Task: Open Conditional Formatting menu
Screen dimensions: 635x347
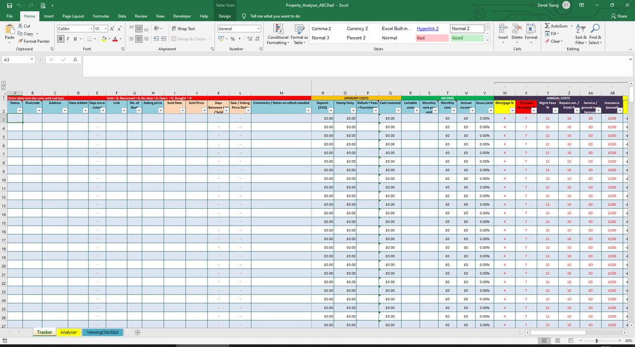Action: pyautogui.click(x=278, y=34)
